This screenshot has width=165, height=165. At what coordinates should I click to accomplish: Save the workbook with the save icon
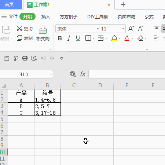point(7,58)
